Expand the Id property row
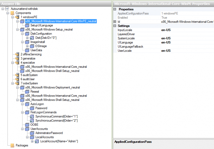Screen dimensions: 214x149 115,22
